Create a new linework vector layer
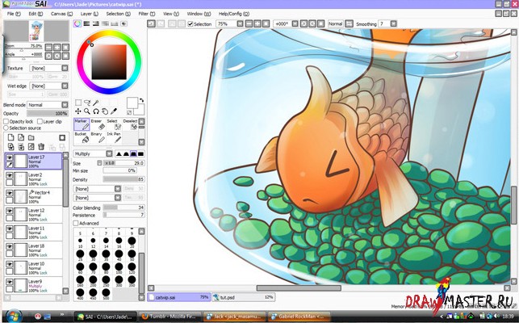This screenshot has height=323, width=519. pyautogui.click(x=21, y=137)
